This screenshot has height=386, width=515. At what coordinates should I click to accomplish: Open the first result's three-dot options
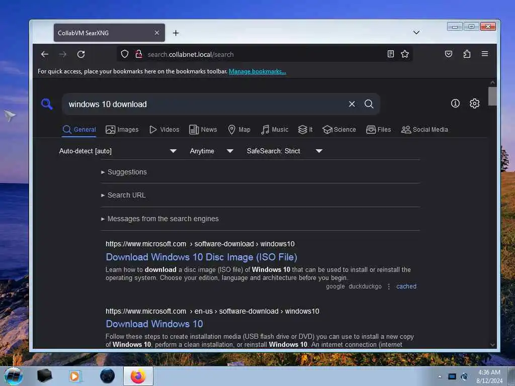pos(389,286)
